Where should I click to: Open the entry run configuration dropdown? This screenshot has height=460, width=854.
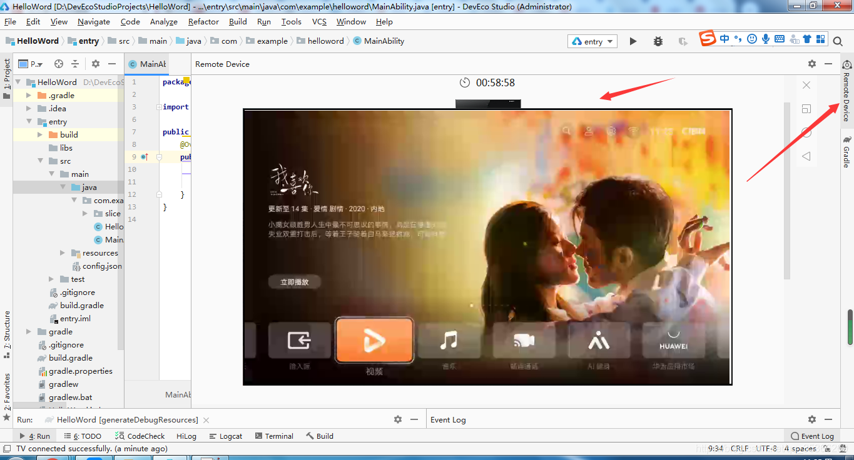pyautogui.click(x=592, y=41)
